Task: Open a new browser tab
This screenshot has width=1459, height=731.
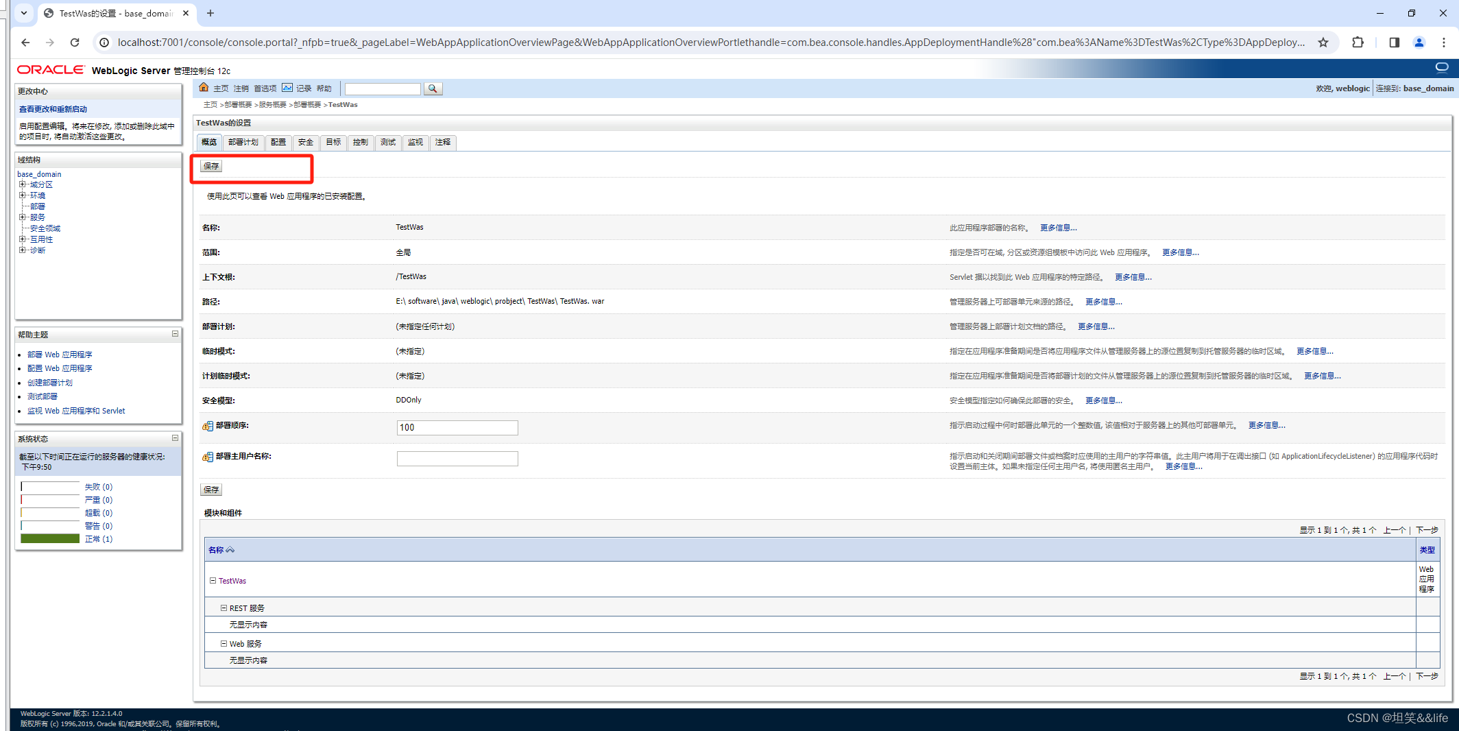Action: click(210, 13)
